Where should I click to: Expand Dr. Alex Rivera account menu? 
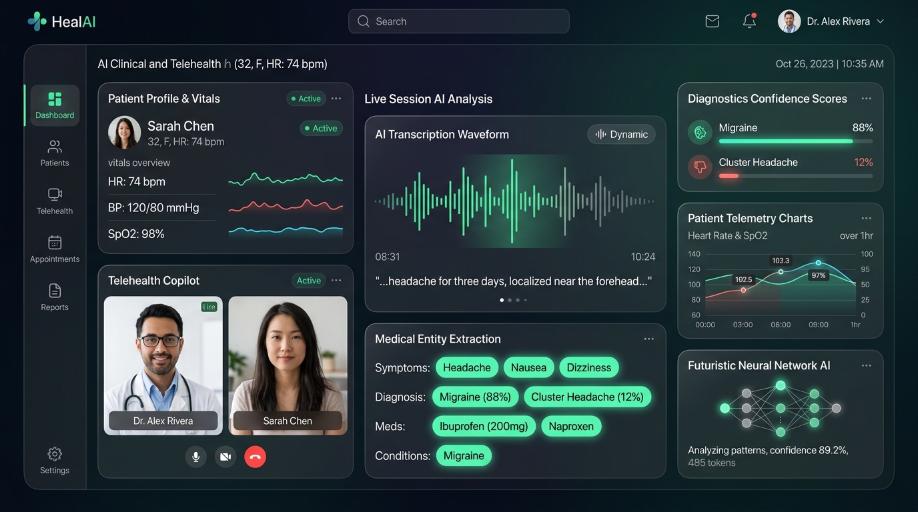click(831, 21)
